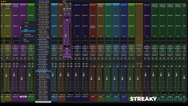Viewport: 188px width, 106px height.
Task: Solo the Drums track
Action: point(91,66)
